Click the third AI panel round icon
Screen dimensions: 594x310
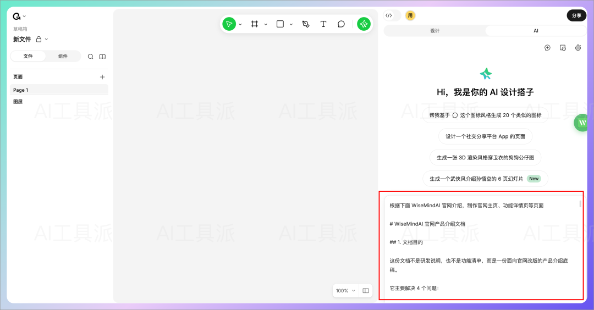pos(578,48)
